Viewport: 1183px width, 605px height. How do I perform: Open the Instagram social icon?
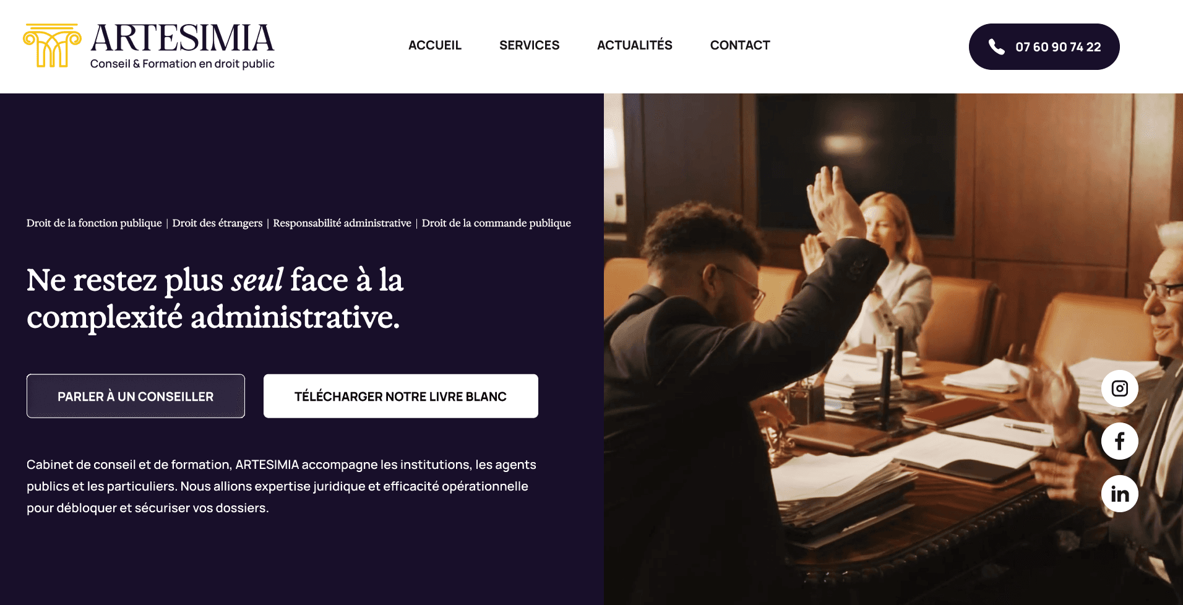(x=1119, y=388)
